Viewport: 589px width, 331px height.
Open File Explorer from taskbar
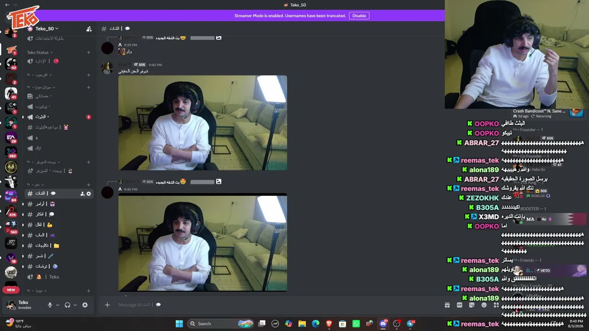(x=302, y=324)
